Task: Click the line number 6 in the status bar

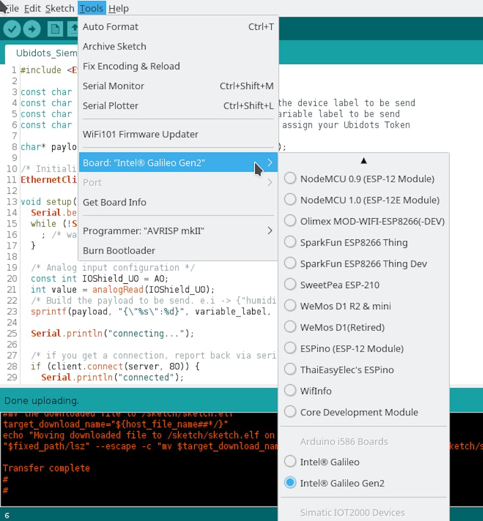Action: pyautogui.click(x=7, y=516)
